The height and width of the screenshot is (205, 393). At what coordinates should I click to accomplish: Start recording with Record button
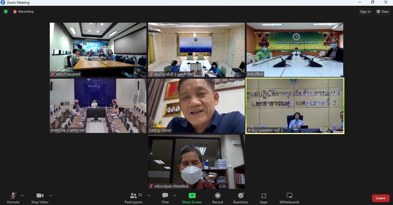point(218,198)
